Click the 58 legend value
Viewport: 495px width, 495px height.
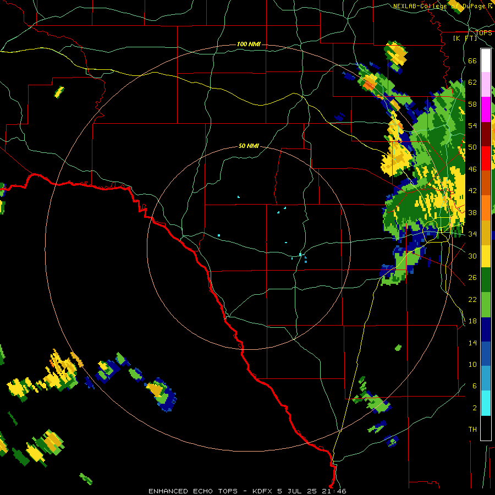coord(472,104)
